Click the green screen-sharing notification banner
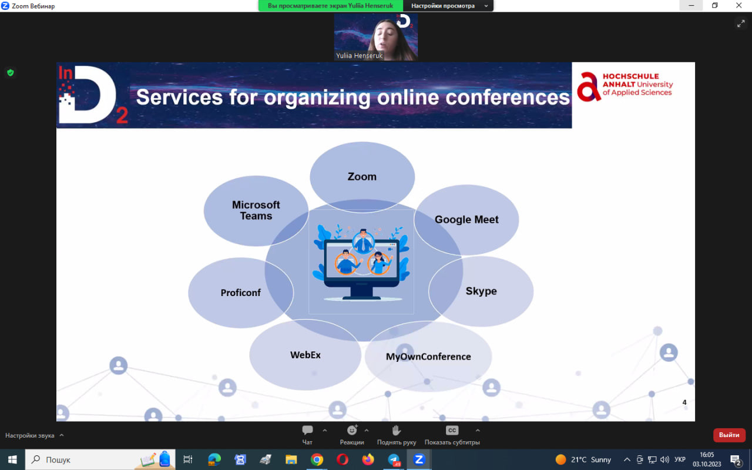 pyautogui.click(x=330, y=6)
